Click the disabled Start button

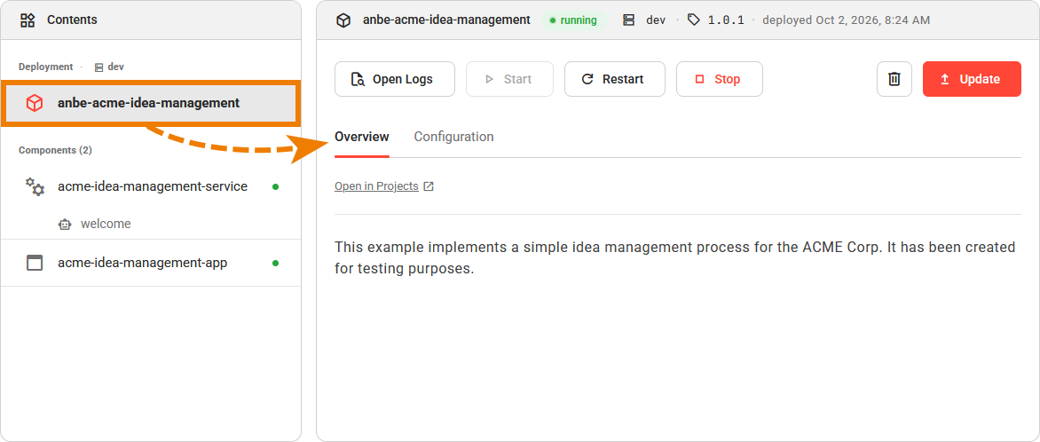(x=509, y=79)
